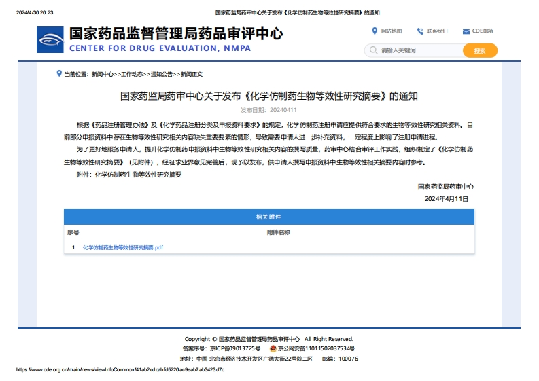Open the 联系我们 link
The height and width of the screenshot is (381, 539).
coord(437,31)
